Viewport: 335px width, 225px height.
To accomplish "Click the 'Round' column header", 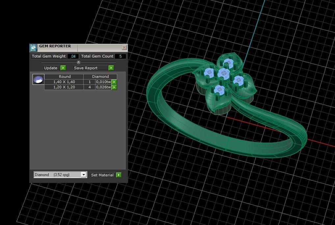I will (x=64, y=77).
